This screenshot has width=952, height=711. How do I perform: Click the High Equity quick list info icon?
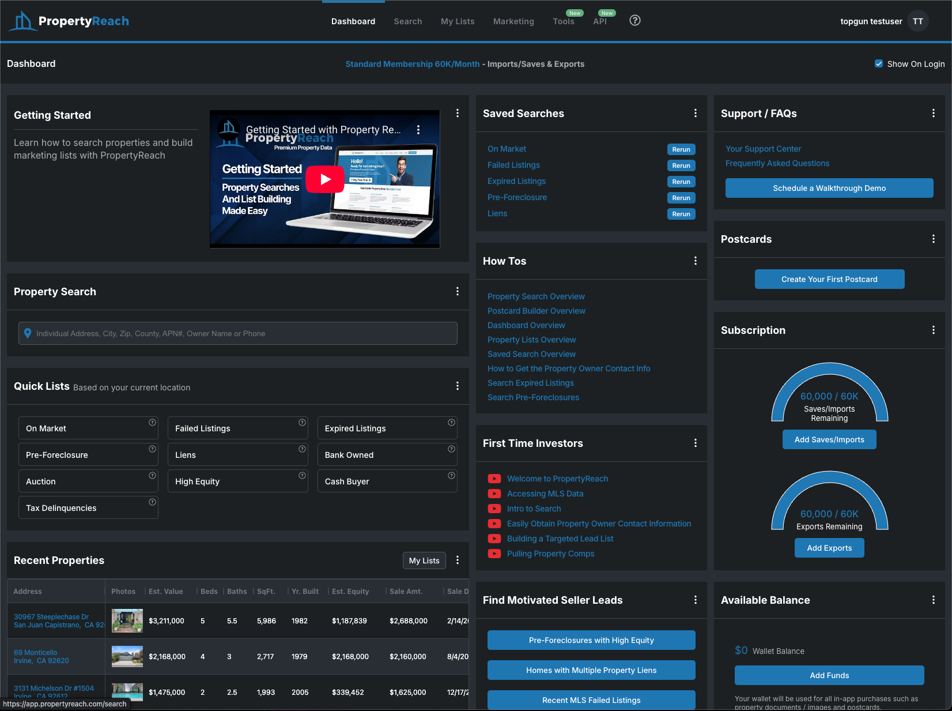302,476
